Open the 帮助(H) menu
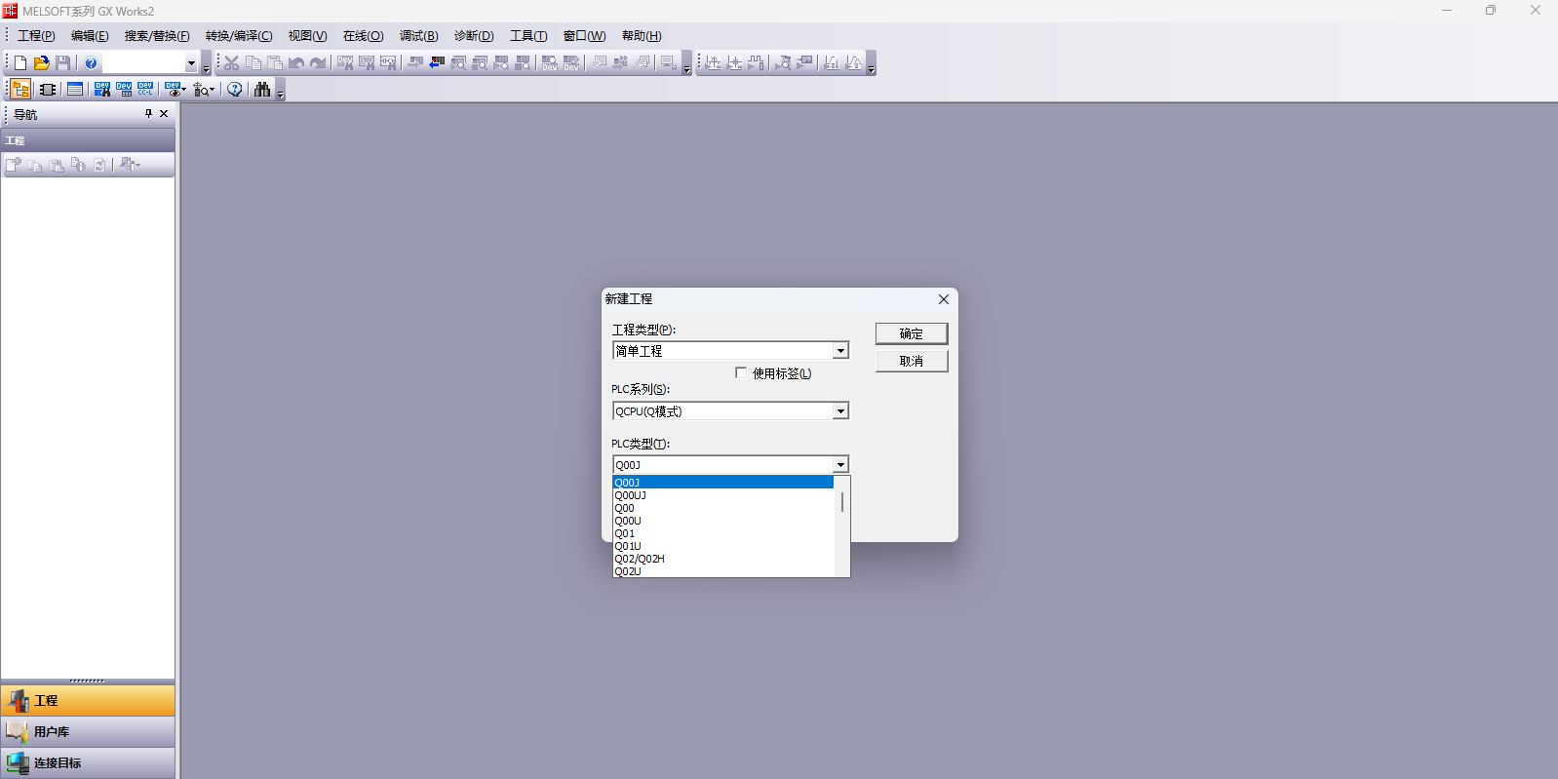The height and width of the screenshot is (779, 1558). coord(642,36)
